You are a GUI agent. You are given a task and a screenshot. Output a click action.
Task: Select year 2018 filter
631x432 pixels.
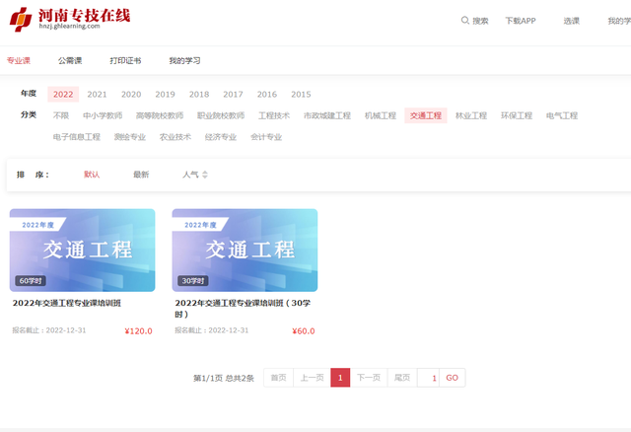pos(199,95)
